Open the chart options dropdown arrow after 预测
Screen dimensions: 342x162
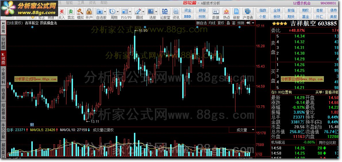pyautogui.click(x=253, y=23)
